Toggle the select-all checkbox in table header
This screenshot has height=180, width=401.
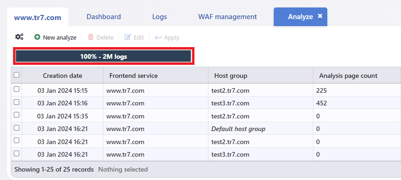[x=16, y=75]
